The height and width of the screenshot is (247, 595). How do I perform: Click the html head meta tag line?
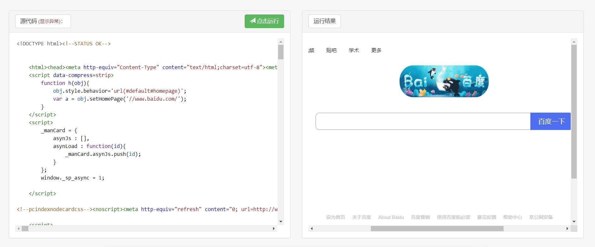(x=153, y=68)
